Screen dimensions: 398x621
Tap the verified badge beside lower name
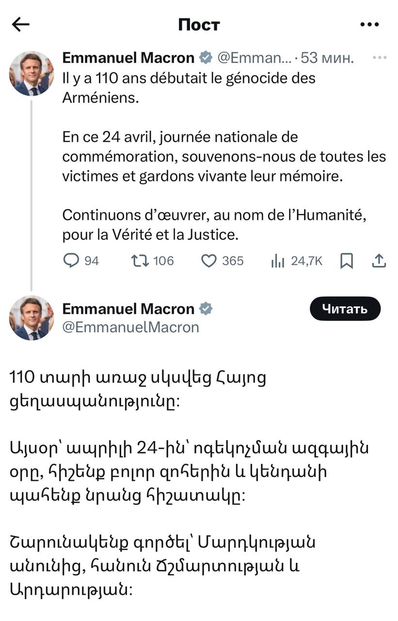click(x=206, y=309)
